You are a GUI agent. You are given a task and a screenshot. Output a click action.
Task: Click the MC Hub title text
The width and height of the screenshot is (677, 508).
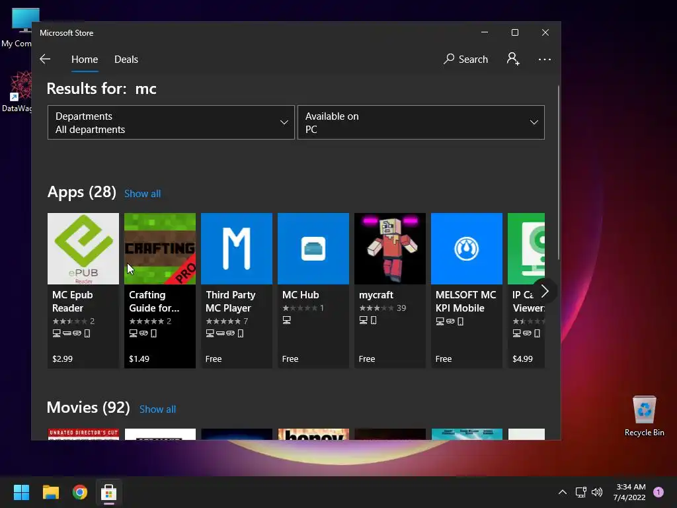coord(301,294)
